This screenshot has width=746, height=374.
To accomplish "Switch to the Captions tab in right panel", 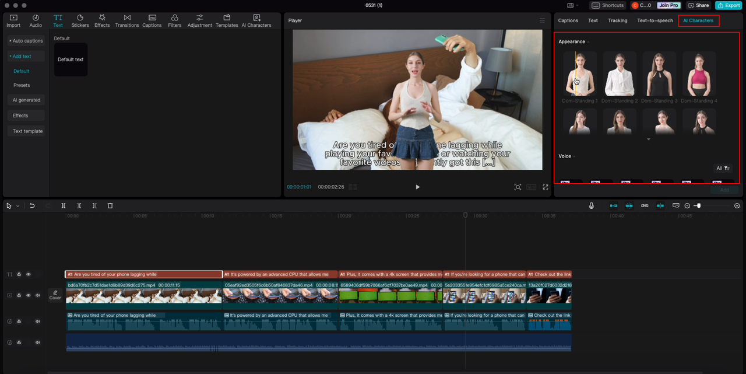I will click(x=568, y=20).
